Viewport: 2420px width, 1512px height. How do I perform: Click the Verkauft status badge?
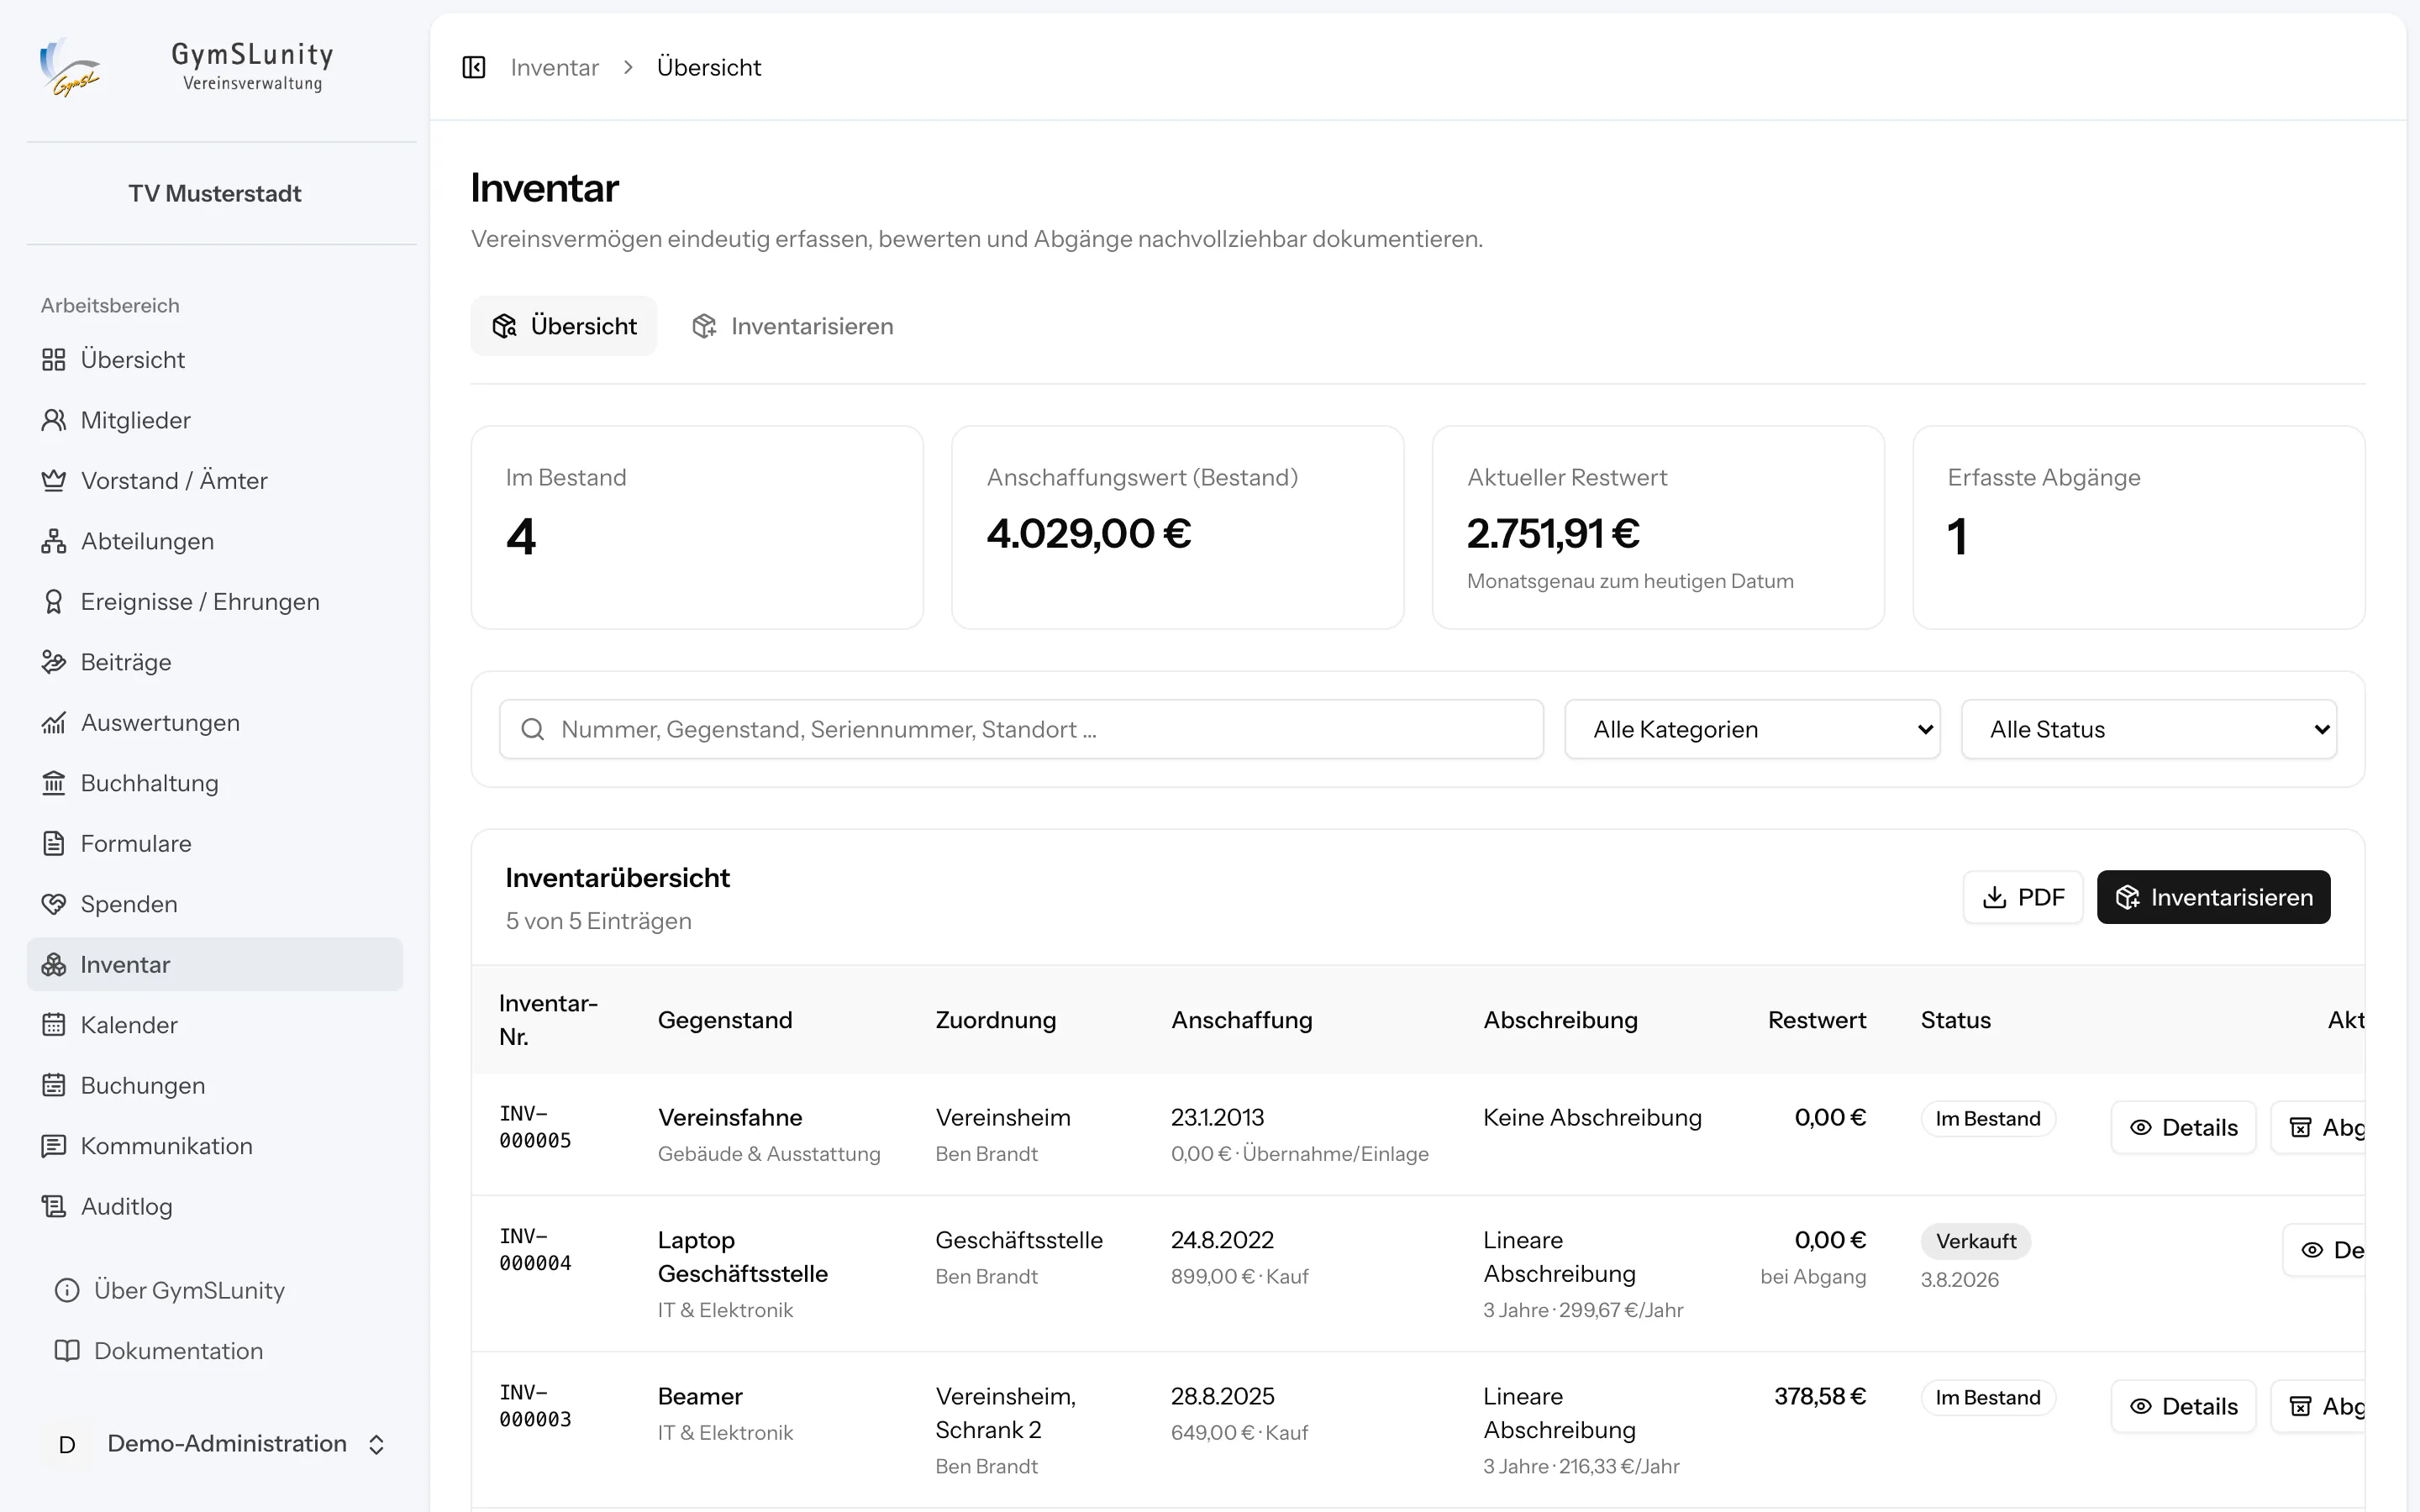pyautogui.click(x=1975, y=1241)
